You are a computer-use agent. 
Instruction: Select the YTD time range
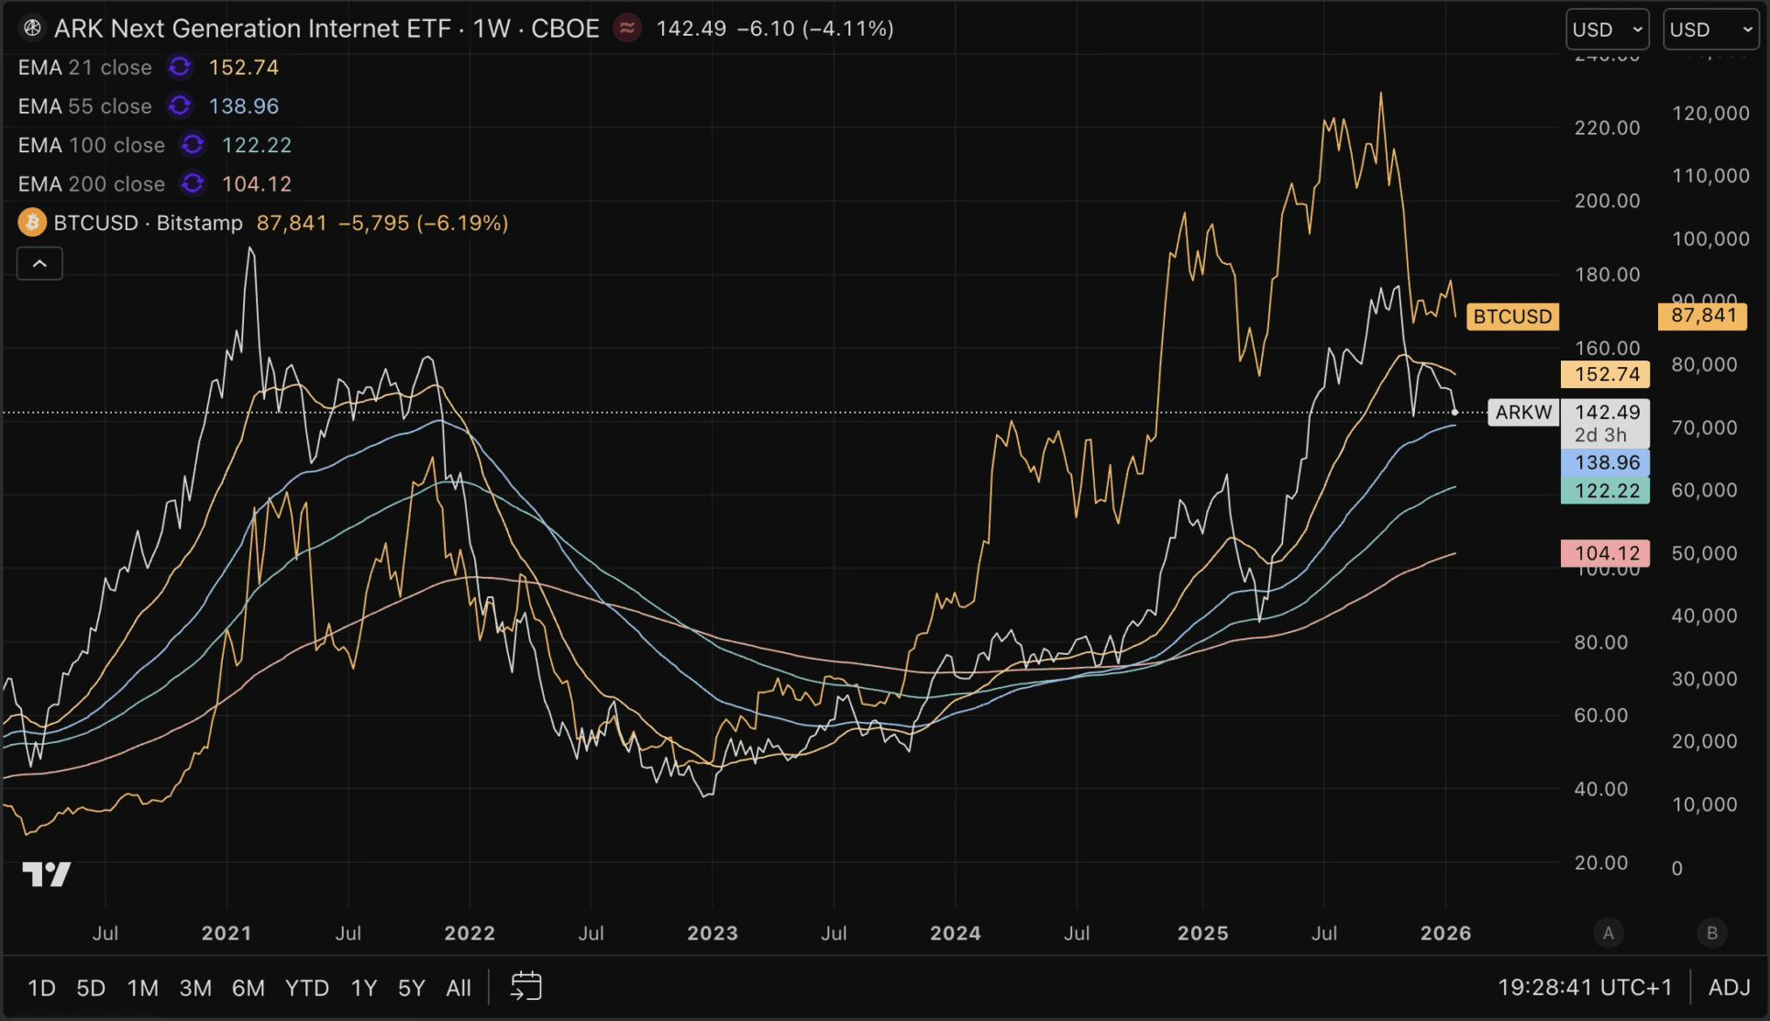(x=306, y=988)
